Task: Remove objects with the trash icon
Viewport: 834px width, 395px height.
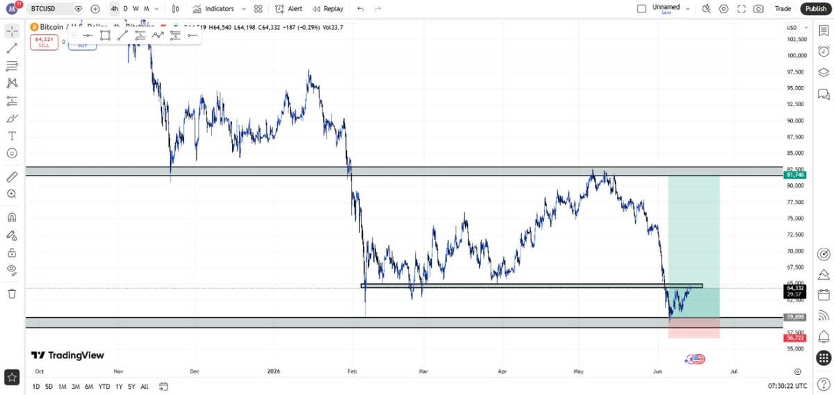Action: point(12,293)
